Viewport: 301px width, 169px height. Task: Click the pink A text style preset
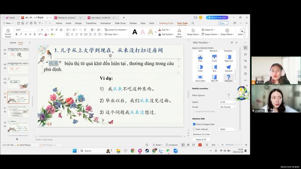pos(143,32)
